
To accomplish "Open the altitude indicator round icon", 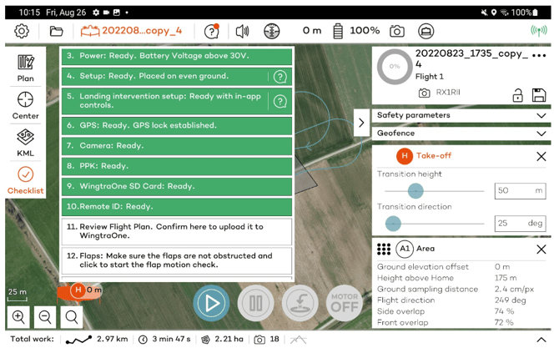I will click(x=272, y=31).
